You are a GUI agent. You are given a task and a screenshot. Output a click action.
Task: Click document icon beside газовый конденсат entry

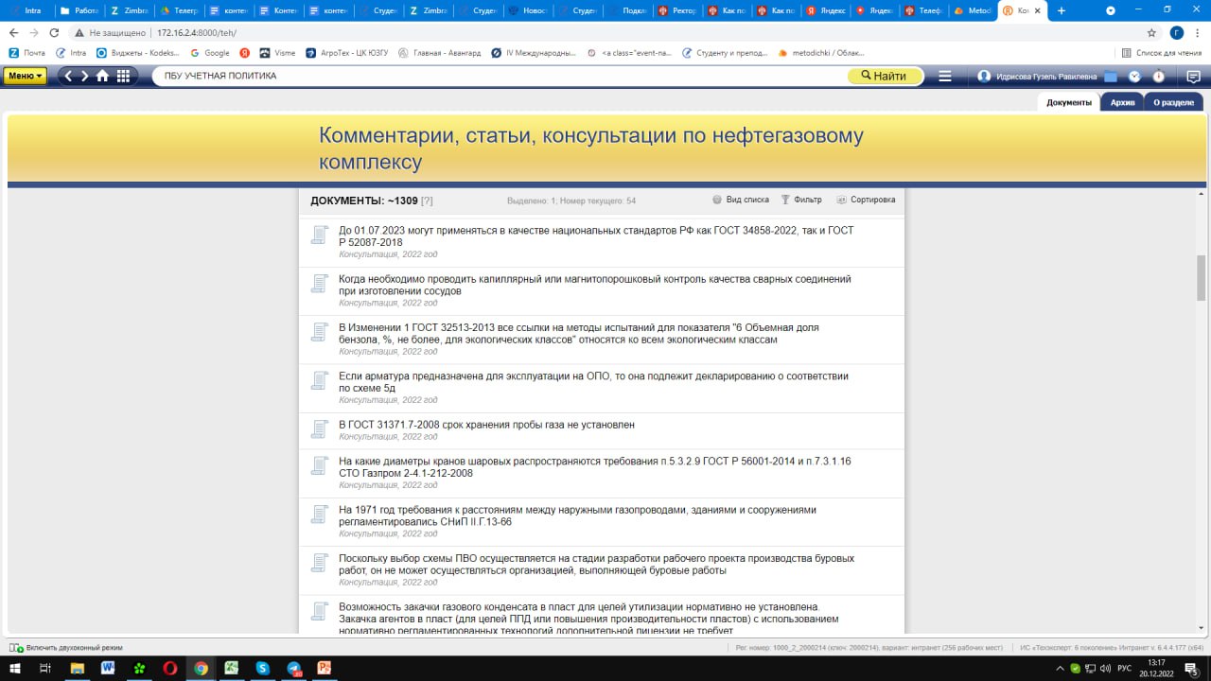pos(320,613)
